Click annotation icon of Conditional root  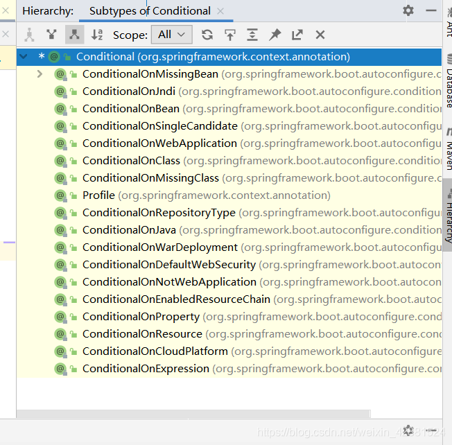(x=54, y=57)
